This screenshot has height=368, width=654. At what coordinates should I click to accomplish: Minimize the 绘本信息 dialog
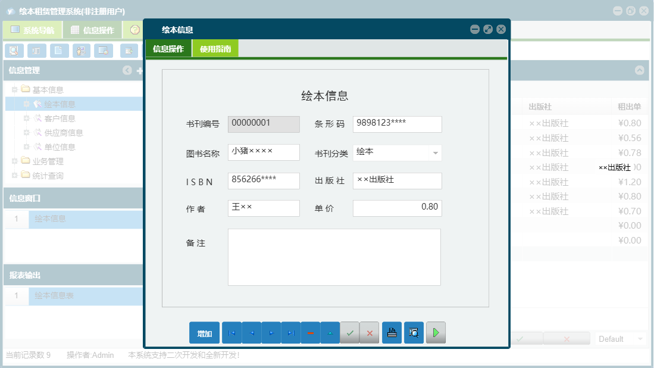475,29
